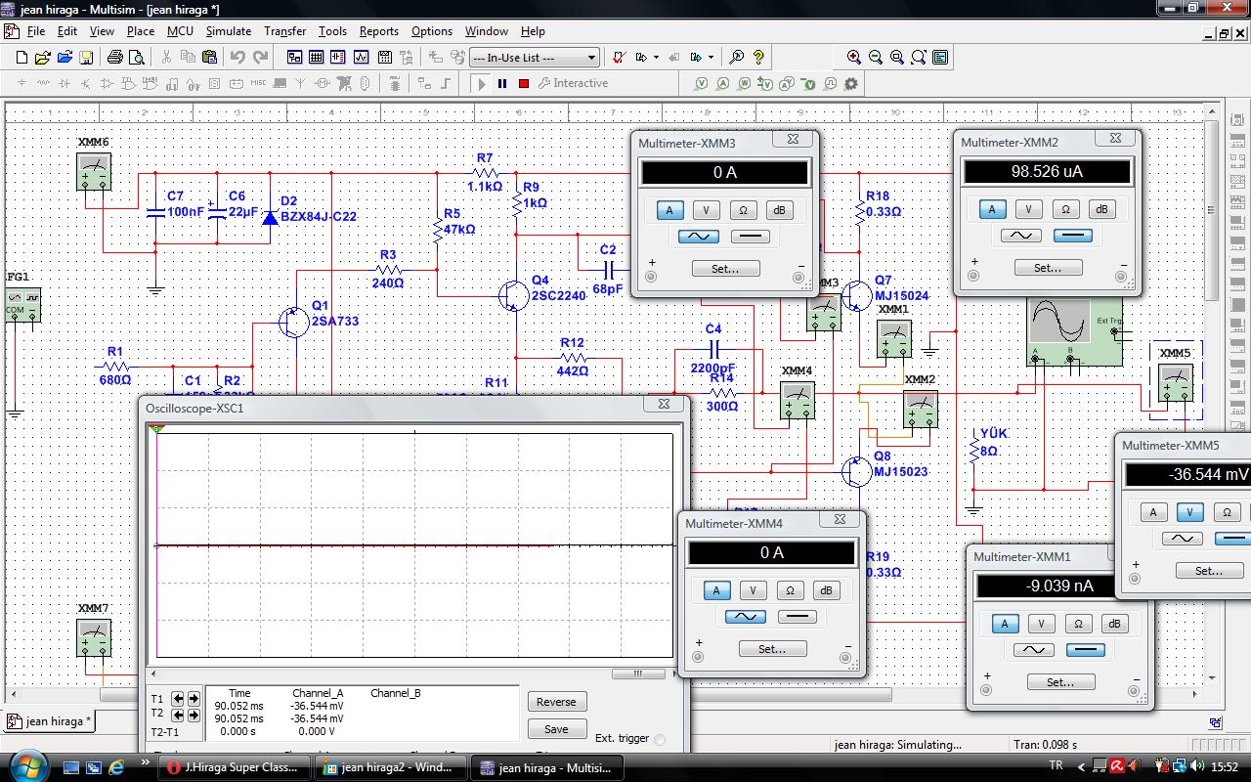The width and height of the screenshot is (1251, 782).
Task: Click the Zoom In magnifier icon
Action: (x=854, y=58)
